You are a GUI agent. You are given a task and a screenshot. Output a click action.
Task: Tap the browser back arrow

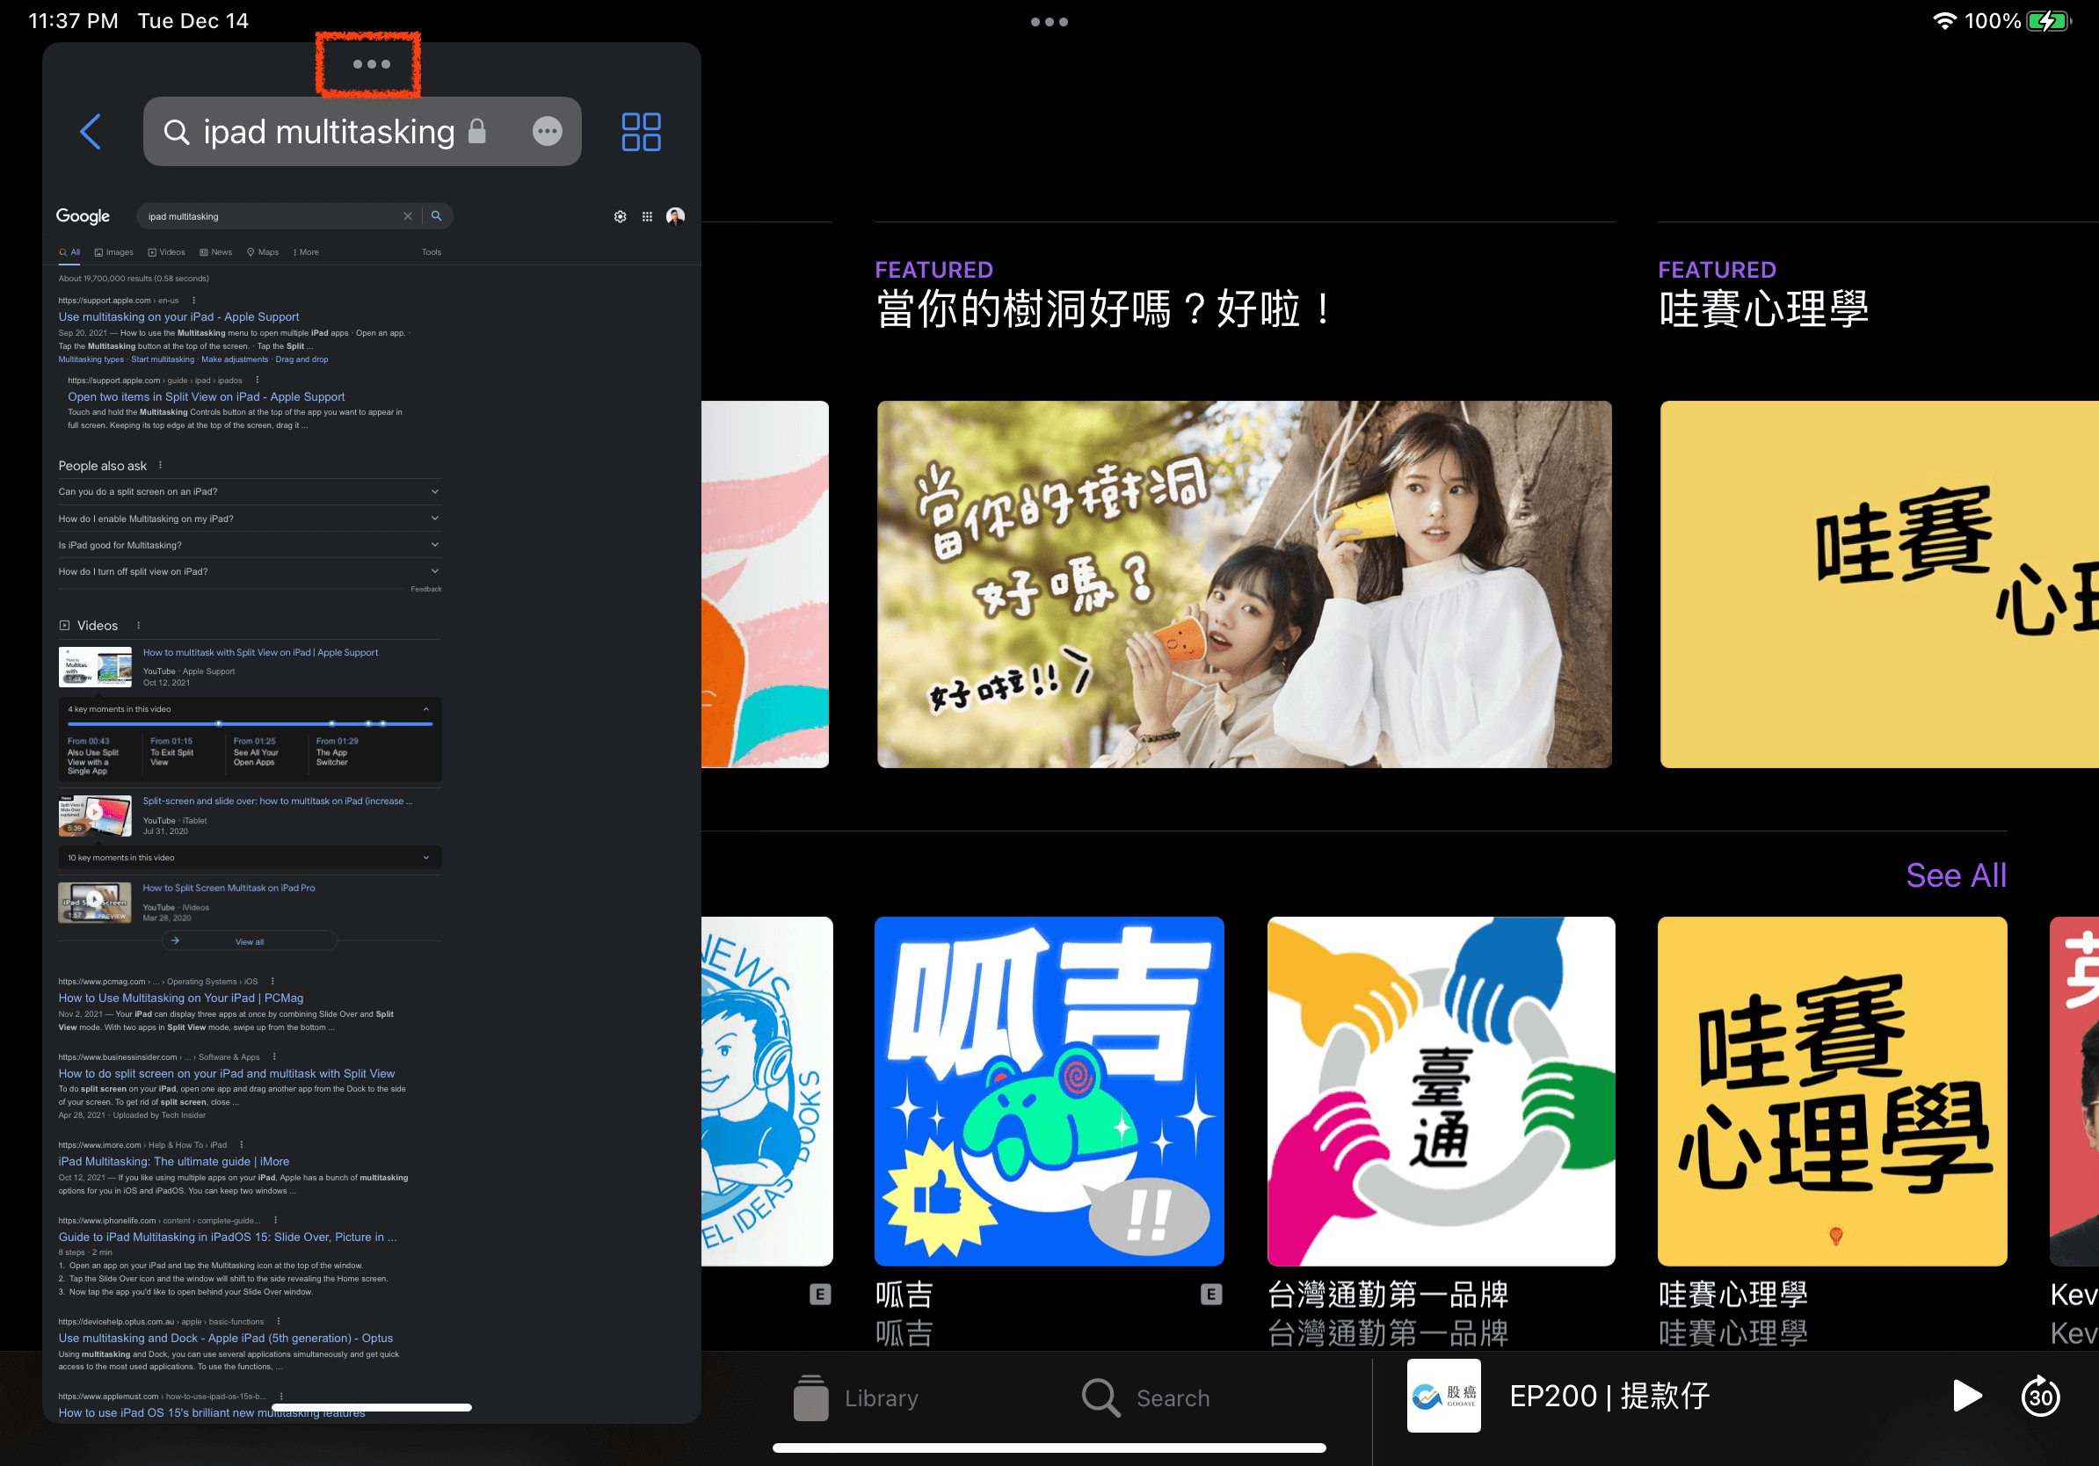(91, 132)
